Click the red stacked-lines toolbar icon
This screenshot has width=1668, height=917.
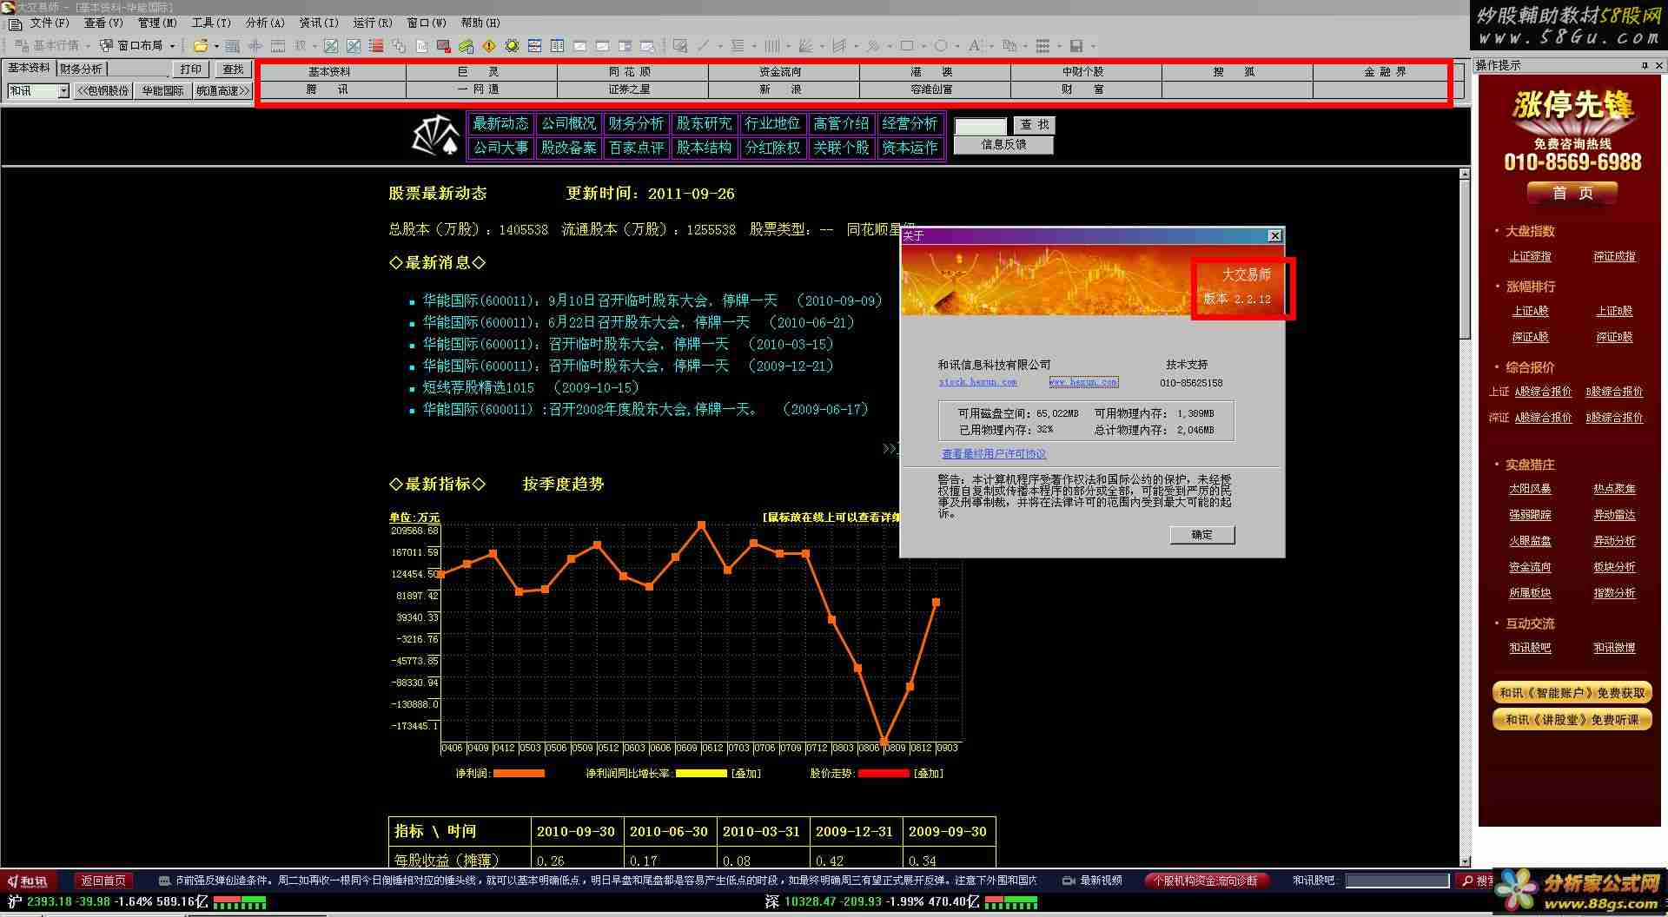pos(376,45)
